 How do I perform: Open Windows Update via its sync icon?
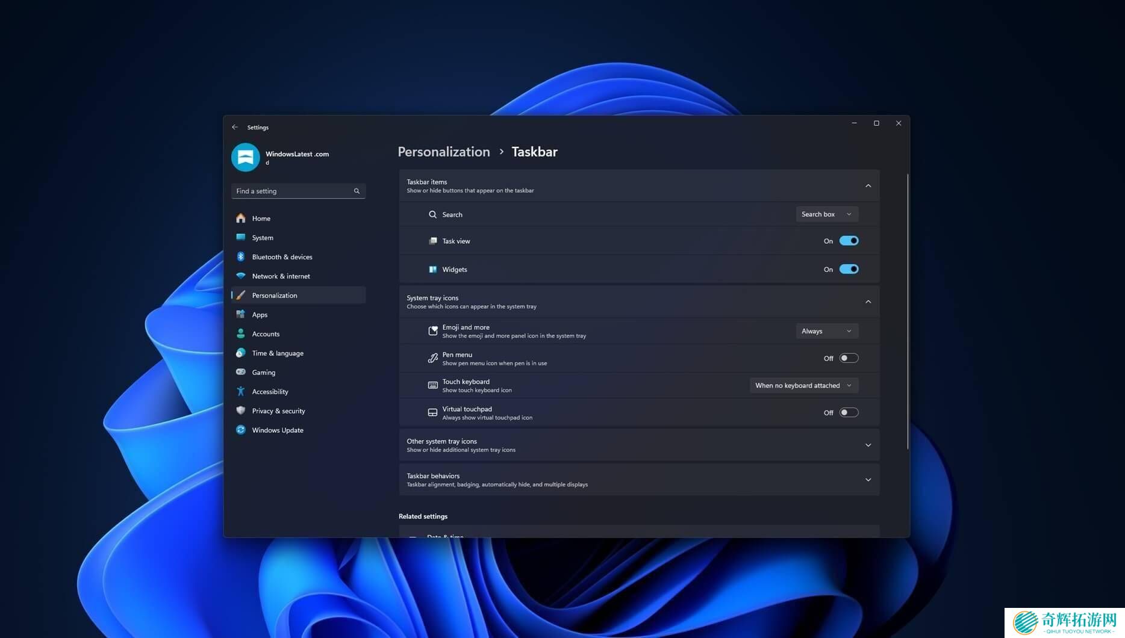241,430
